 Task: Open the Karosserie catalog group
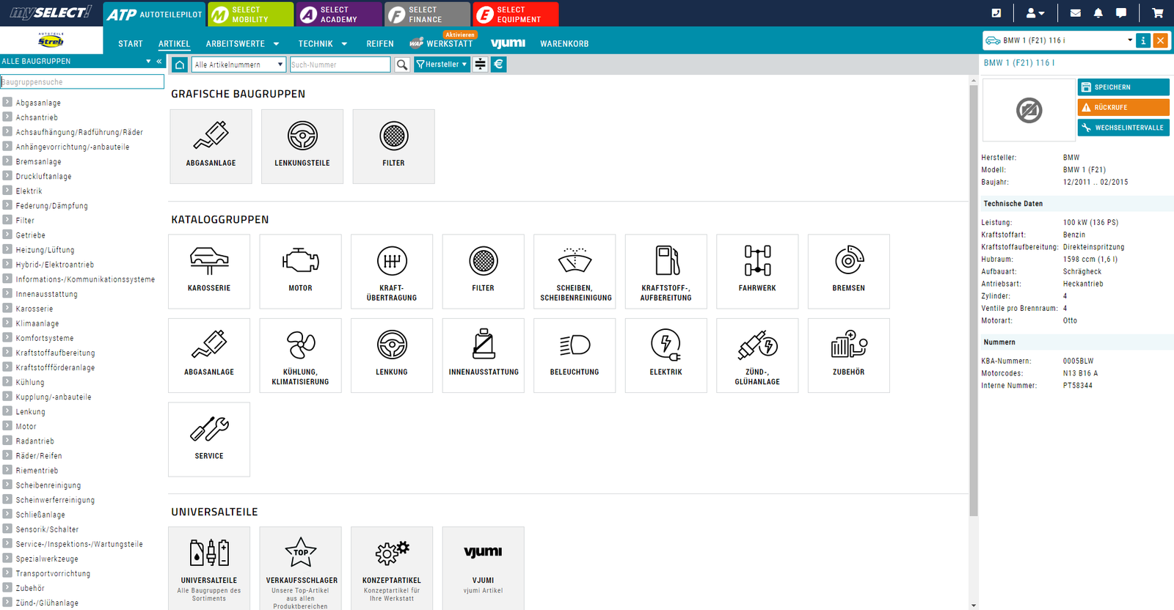pos(209,271)
